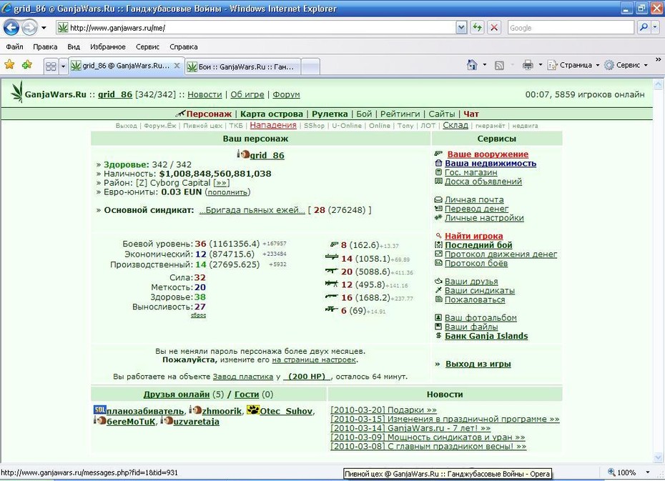Click the GanjaWars leaf logo
The width and height of the screenshot is (665, 481).
[x=17, y=92]
